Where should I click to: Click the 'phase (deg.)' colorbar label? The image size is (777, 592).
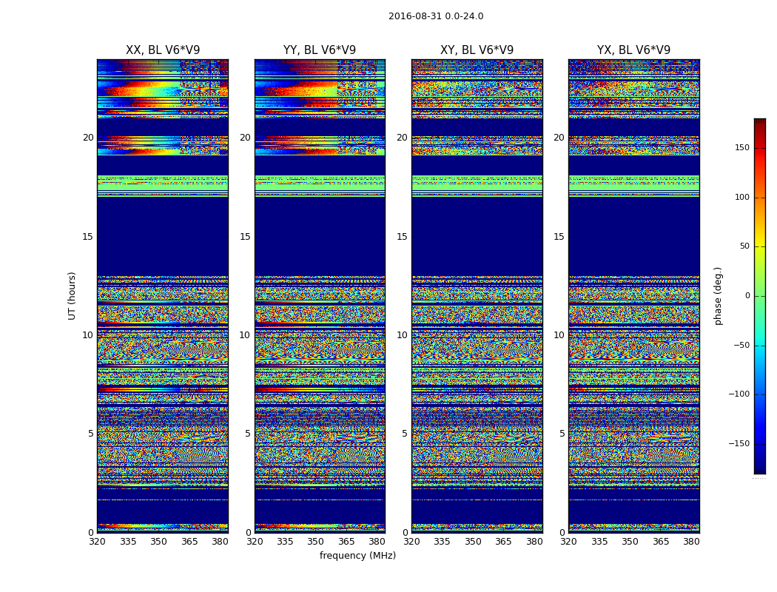pyautogui.click(x=718, y=296)
